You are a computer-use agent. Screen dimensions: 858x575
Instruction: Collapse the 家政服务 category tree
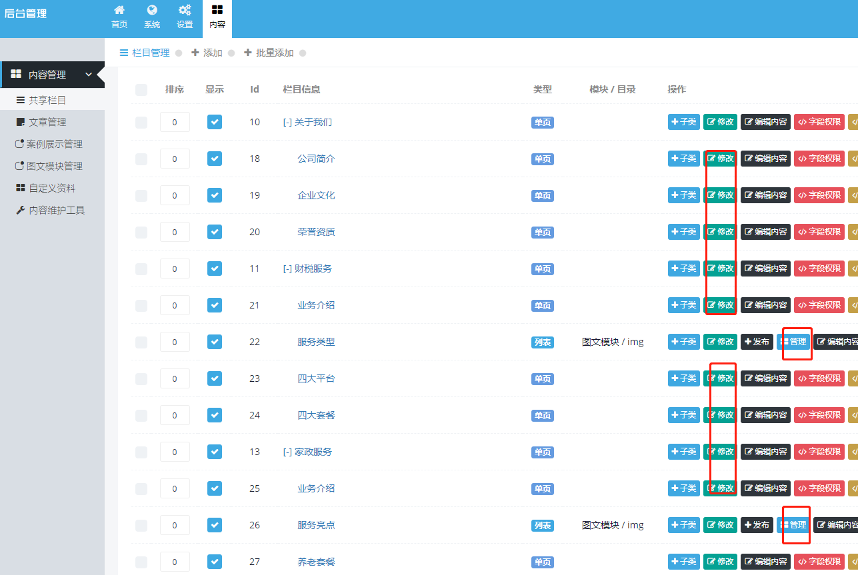point(287,452)
